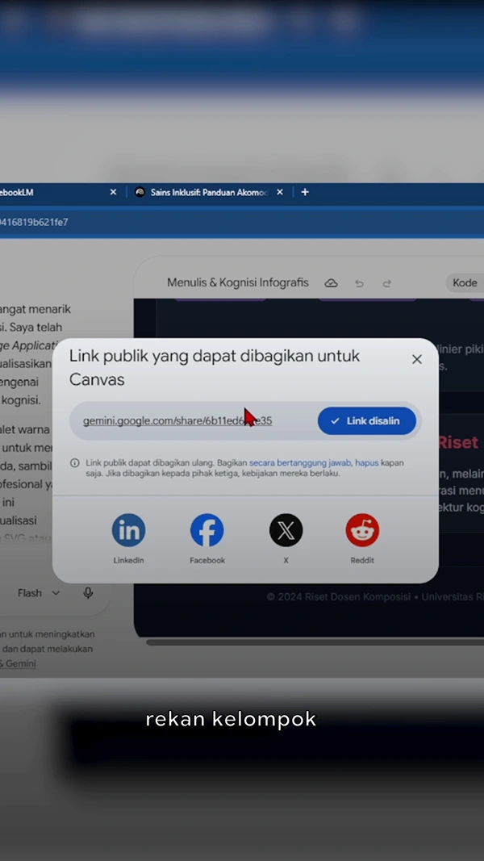Viewport: 484px width, 861px height.
Task: Open a new browser tab
Action: (x=305, y=192)
